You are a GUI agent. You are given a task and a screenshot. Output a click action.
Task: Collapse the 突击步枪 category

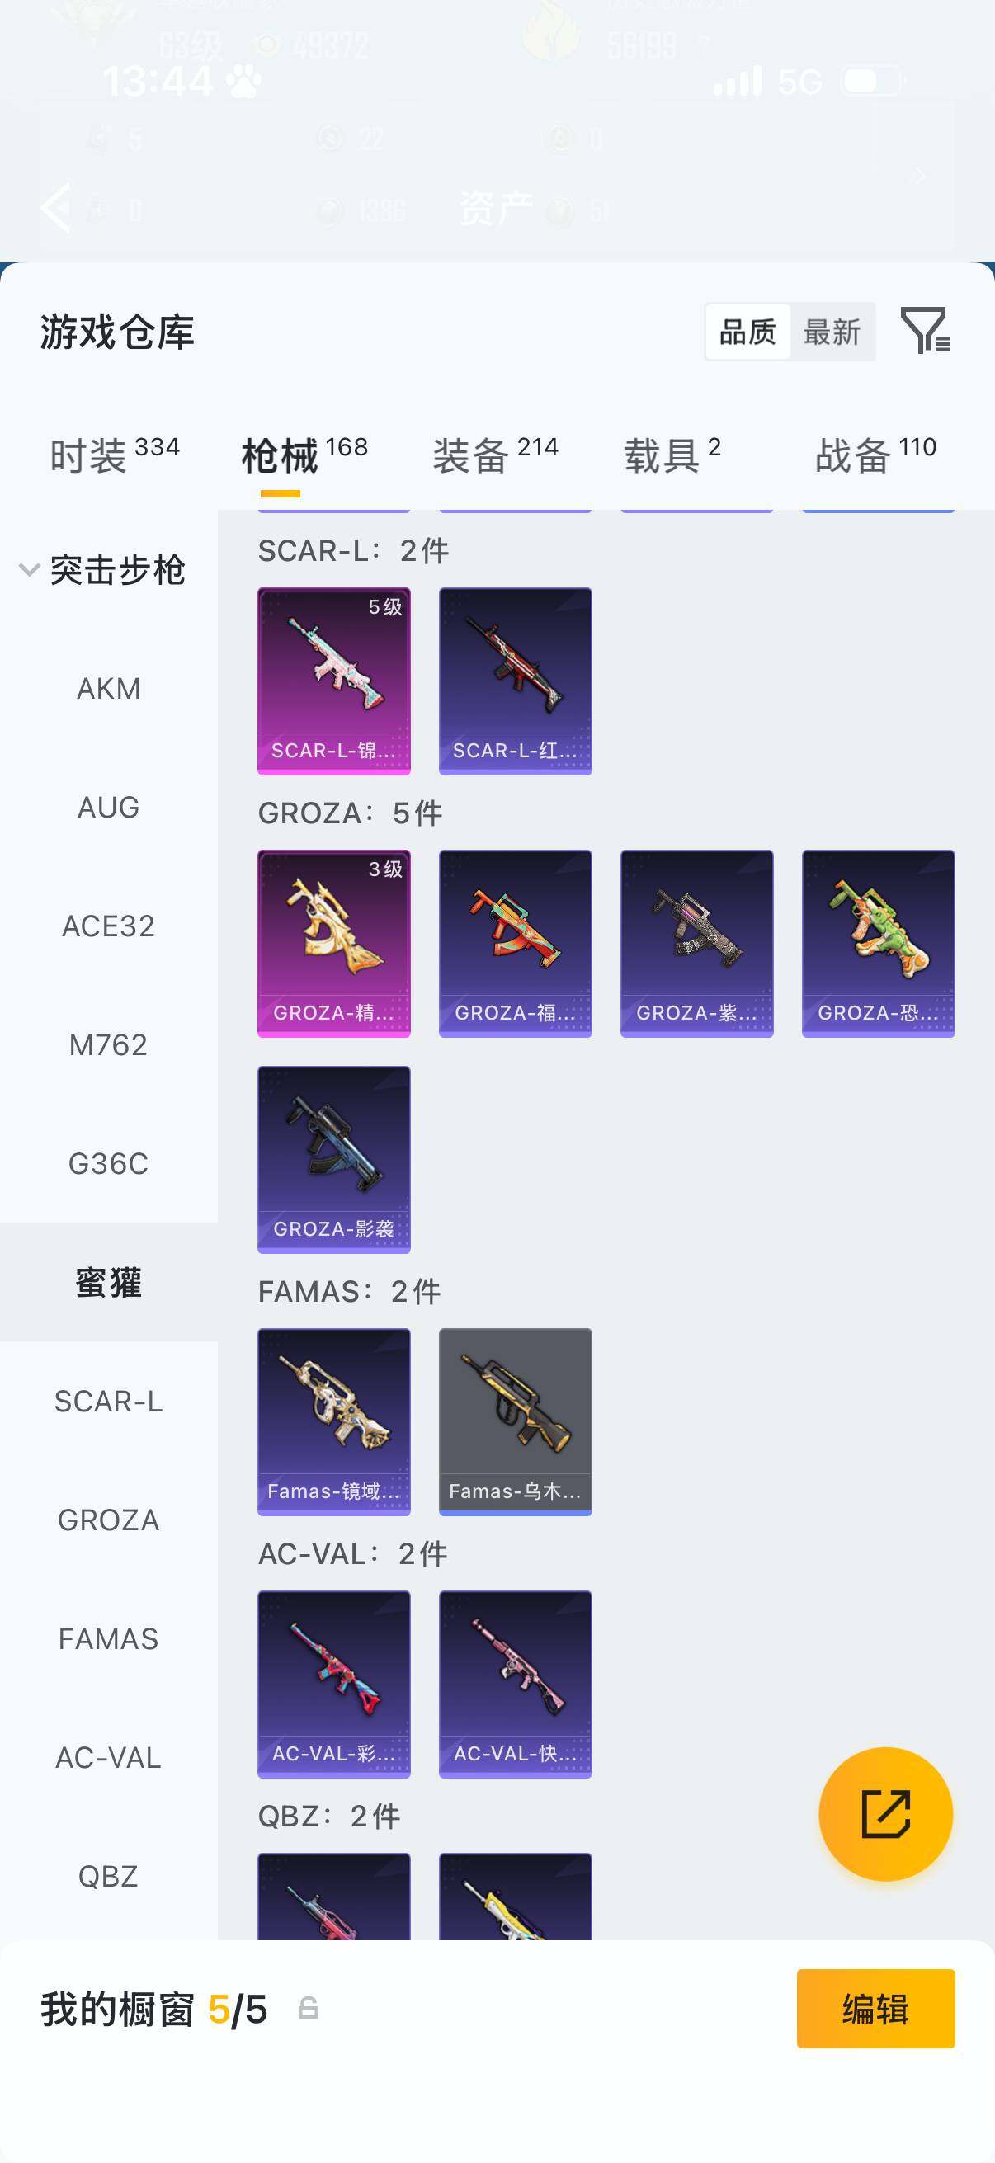[x=102, y=570]
